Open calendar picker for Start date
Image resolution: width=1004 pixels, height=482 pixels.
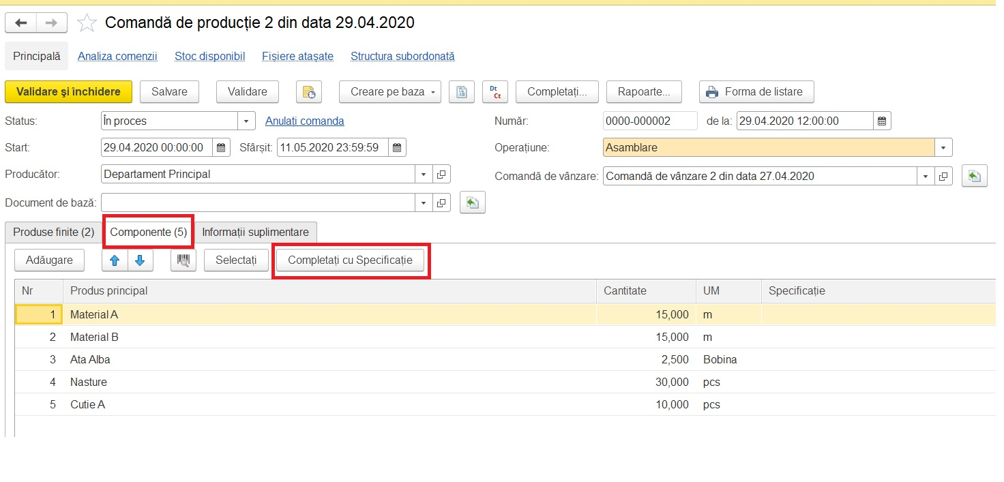pos(221,147)
